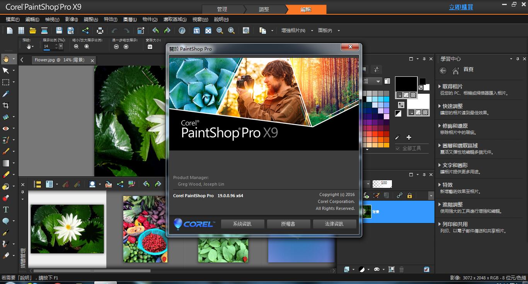The width and height of the screenshot is (528, 284).
Task: Zoom in with the magnifier plus icon
Action: click(x=232, y=30)
